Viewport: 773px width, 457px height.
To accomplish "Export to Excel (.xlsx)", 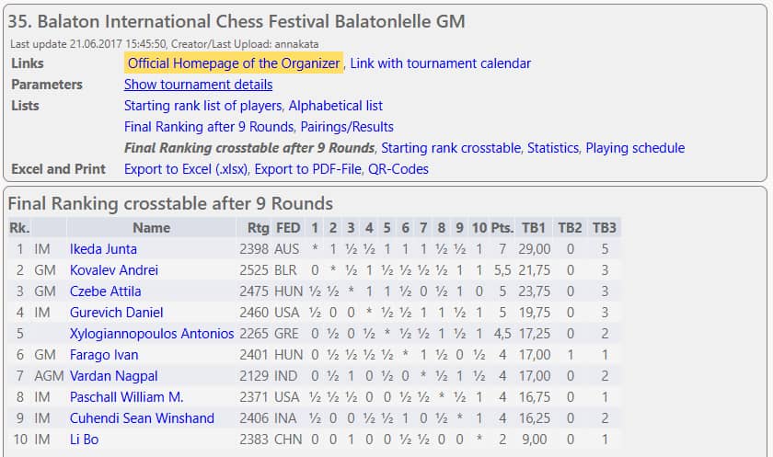I will (x=186, y=169).
